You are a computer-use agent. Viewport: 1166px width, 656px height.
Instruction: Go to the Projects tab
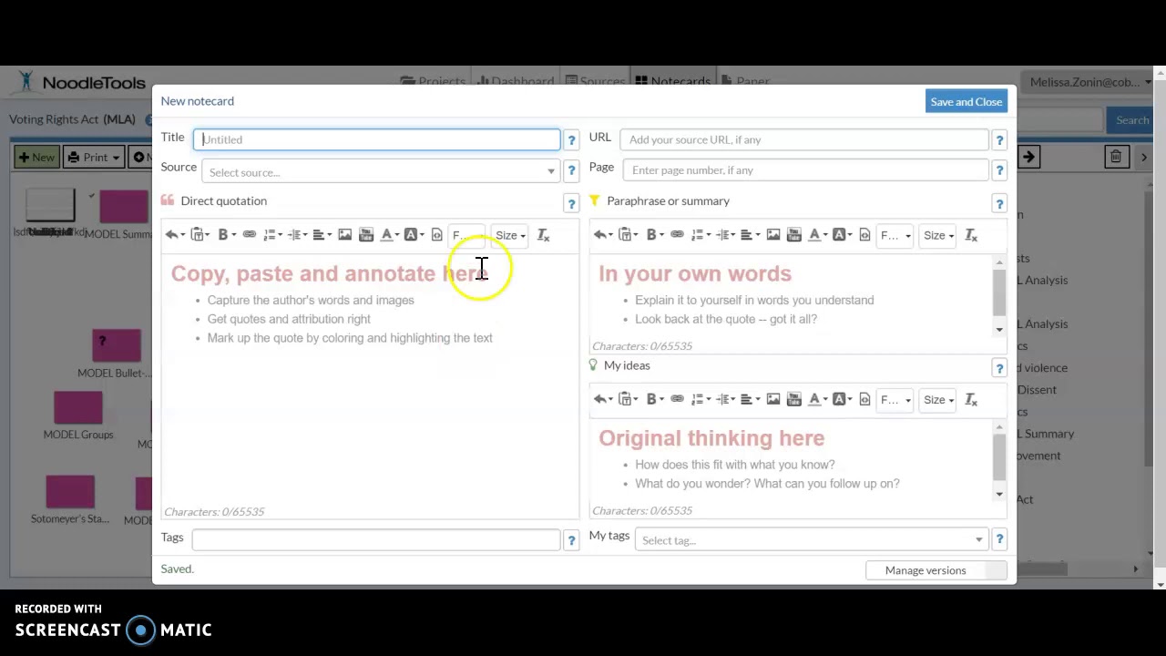click(x=433, y=82)
